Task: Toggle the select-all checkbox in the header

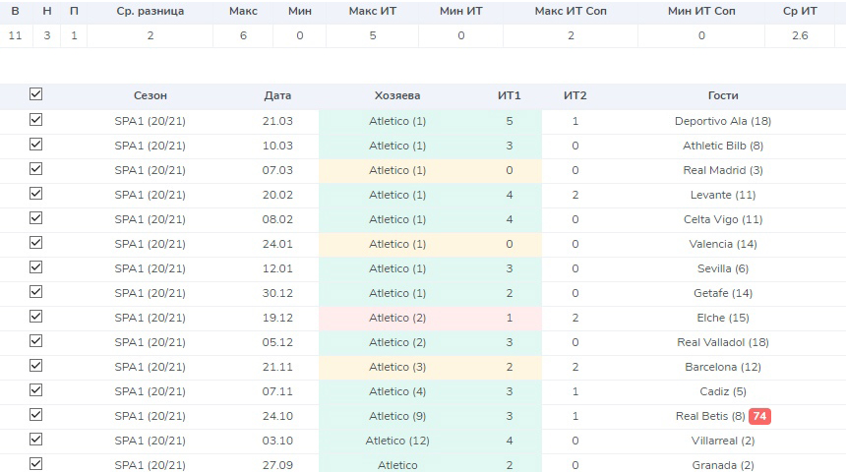Action: coord(35,93)
